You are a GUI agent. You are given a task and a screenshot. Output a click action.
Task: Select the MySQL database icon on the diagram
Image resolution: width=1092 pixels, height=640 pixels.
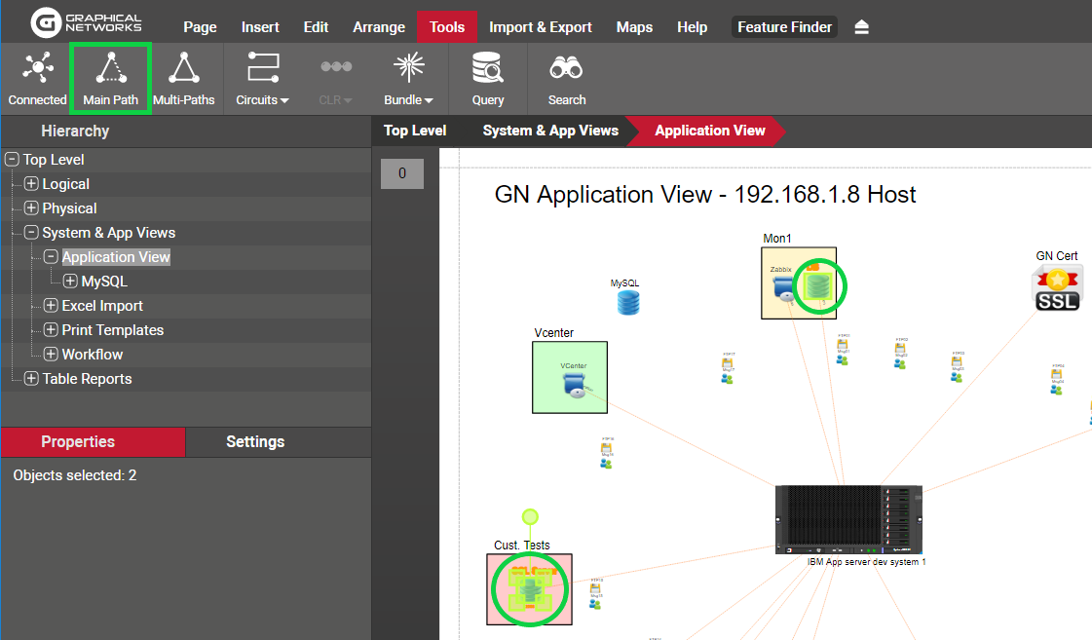(628, 303)
